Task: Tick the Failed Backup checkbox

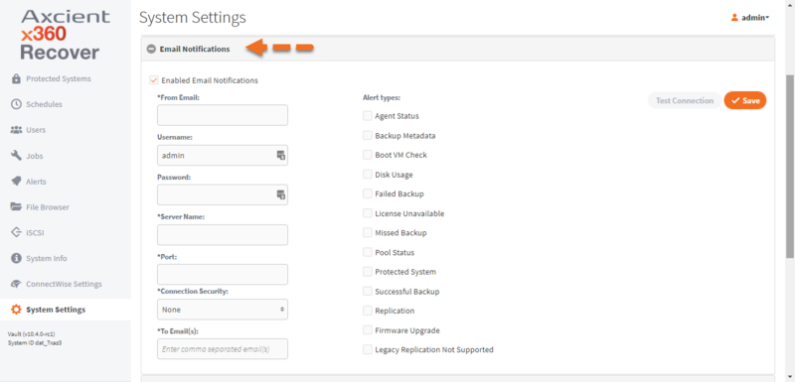Action: [367, 193]
